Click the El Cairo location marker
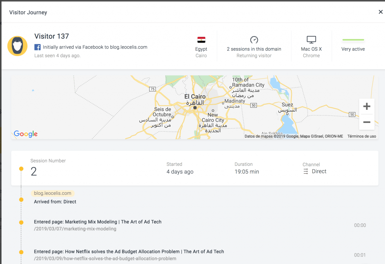Image resolution: width=385 pixels, height=264 pixels. point(195,108)
